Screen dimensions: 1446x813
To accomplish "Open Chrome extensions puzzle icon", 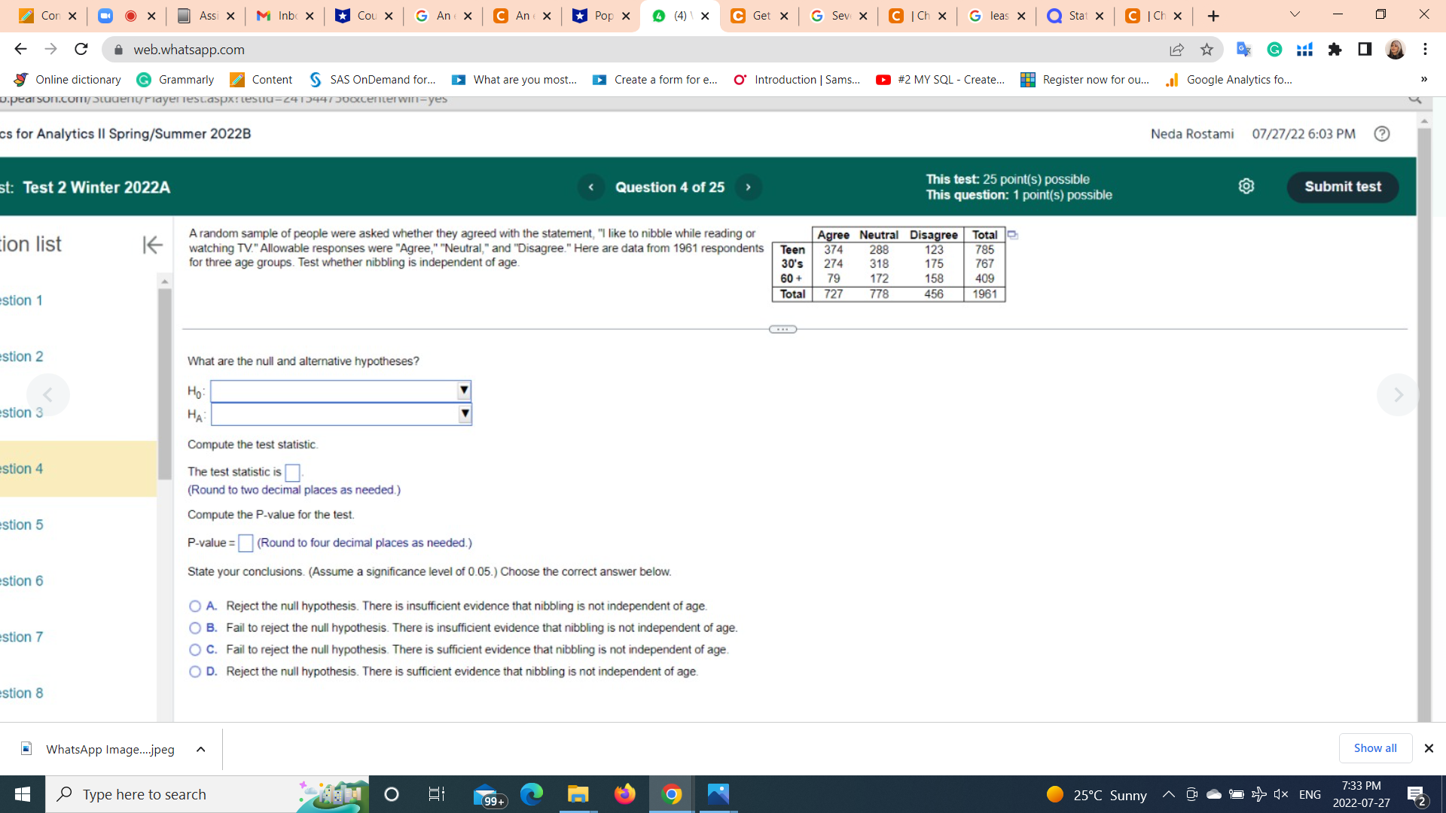I will (1335, 50).
